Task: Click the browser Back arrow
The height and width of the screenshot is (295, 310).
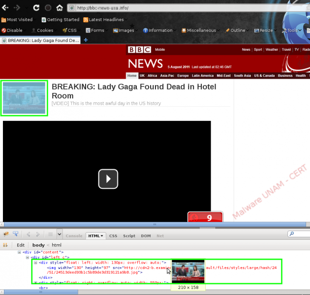Action: 5,8
